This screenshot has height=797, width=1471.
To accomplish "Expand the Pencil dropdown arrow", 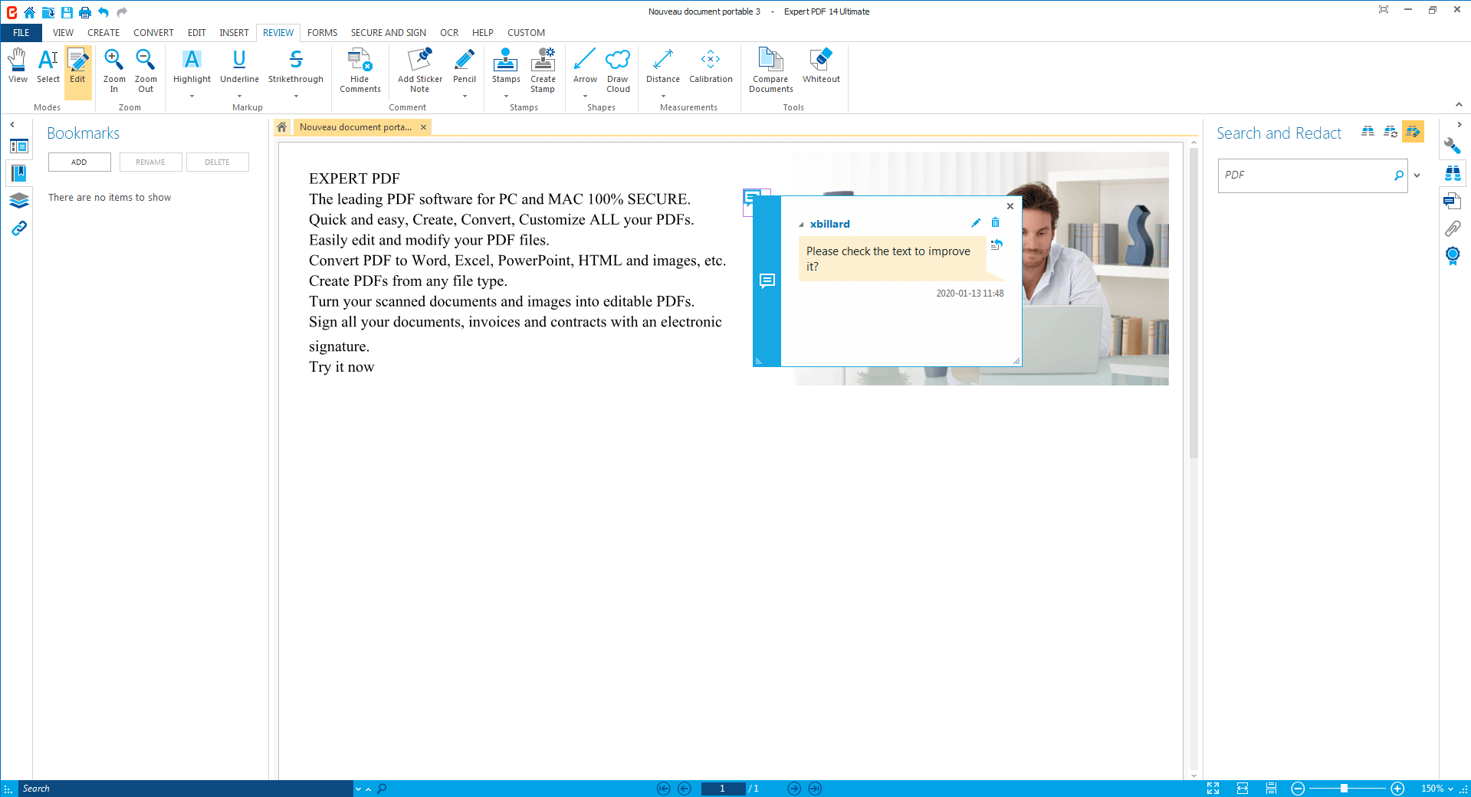I will pos(465,97).
